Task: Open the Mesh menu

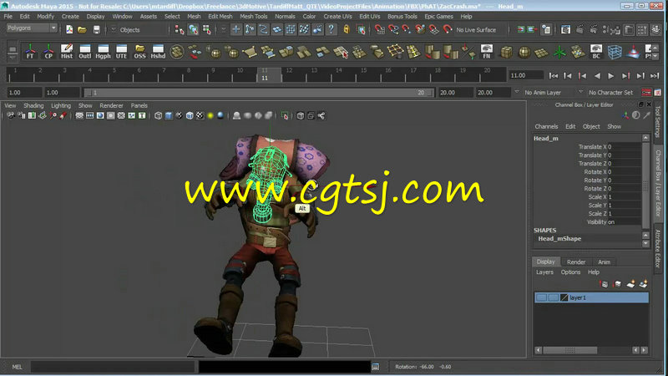Action: [194, 16]
